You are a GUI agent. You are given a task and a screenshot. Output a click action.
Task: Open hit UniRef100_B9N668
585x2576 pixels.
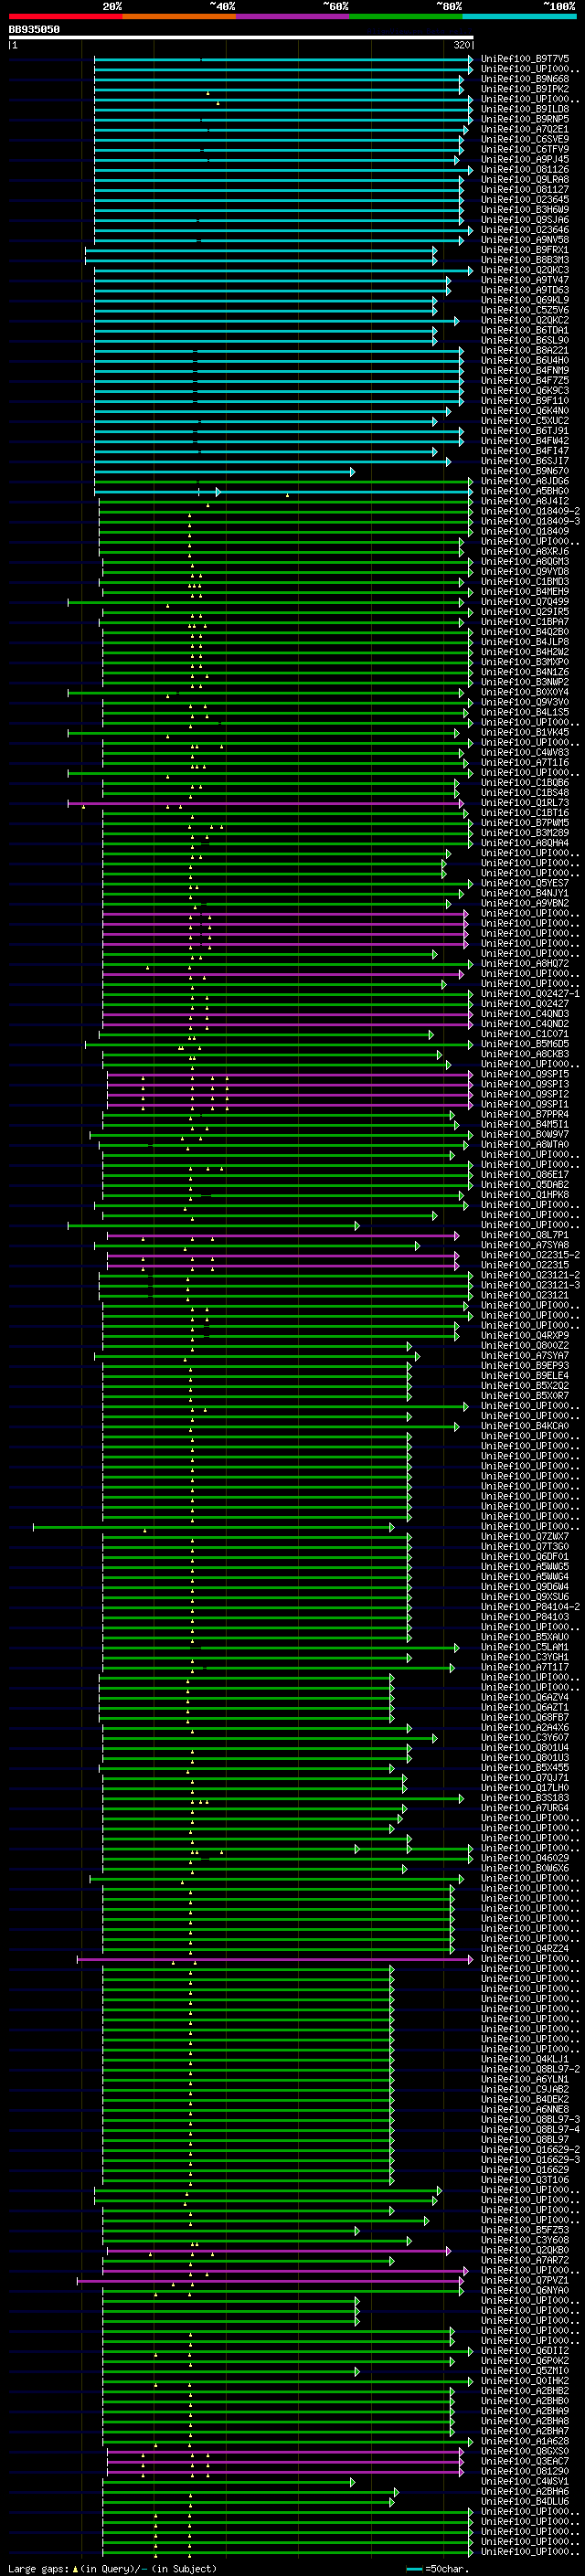(x=525, y=79)
